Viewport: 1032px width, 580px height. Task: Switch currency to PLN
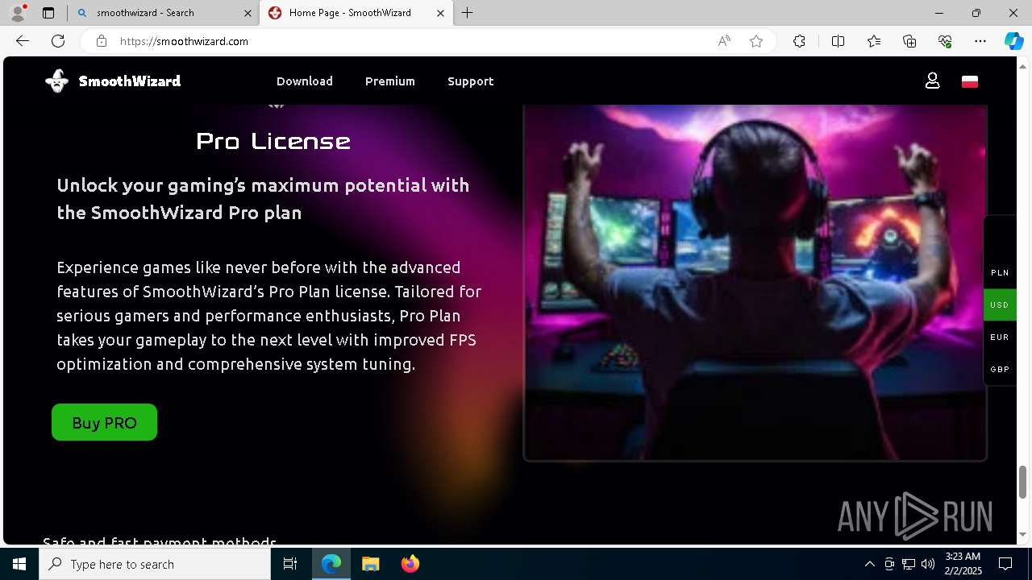tap(1000, 273)
